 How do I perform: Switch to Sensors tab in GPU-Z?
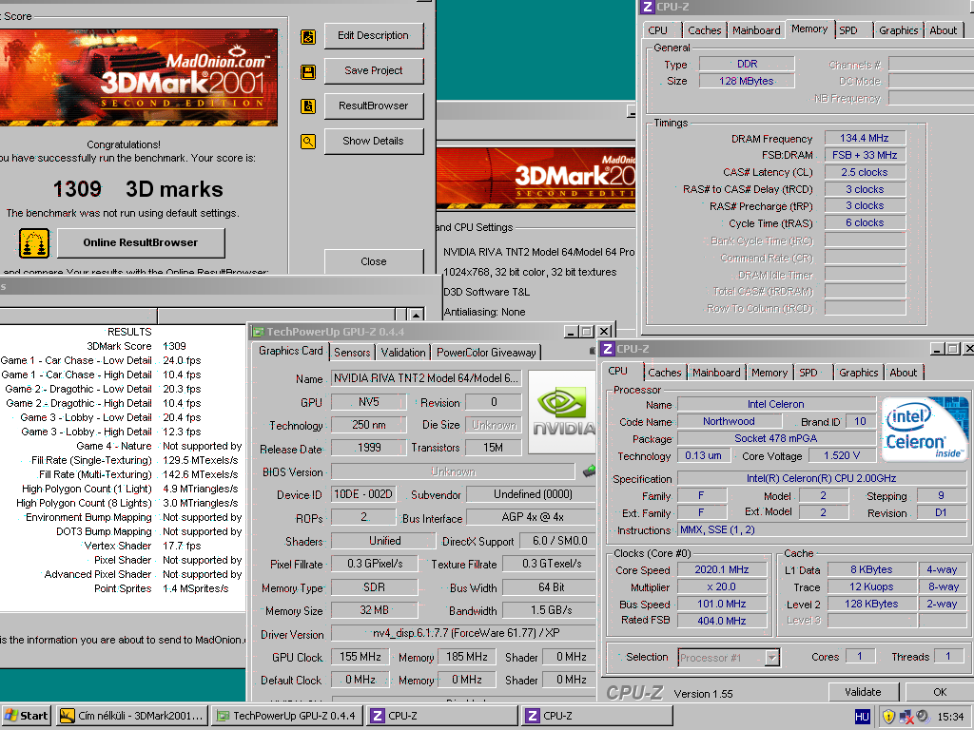pos(352,353)
